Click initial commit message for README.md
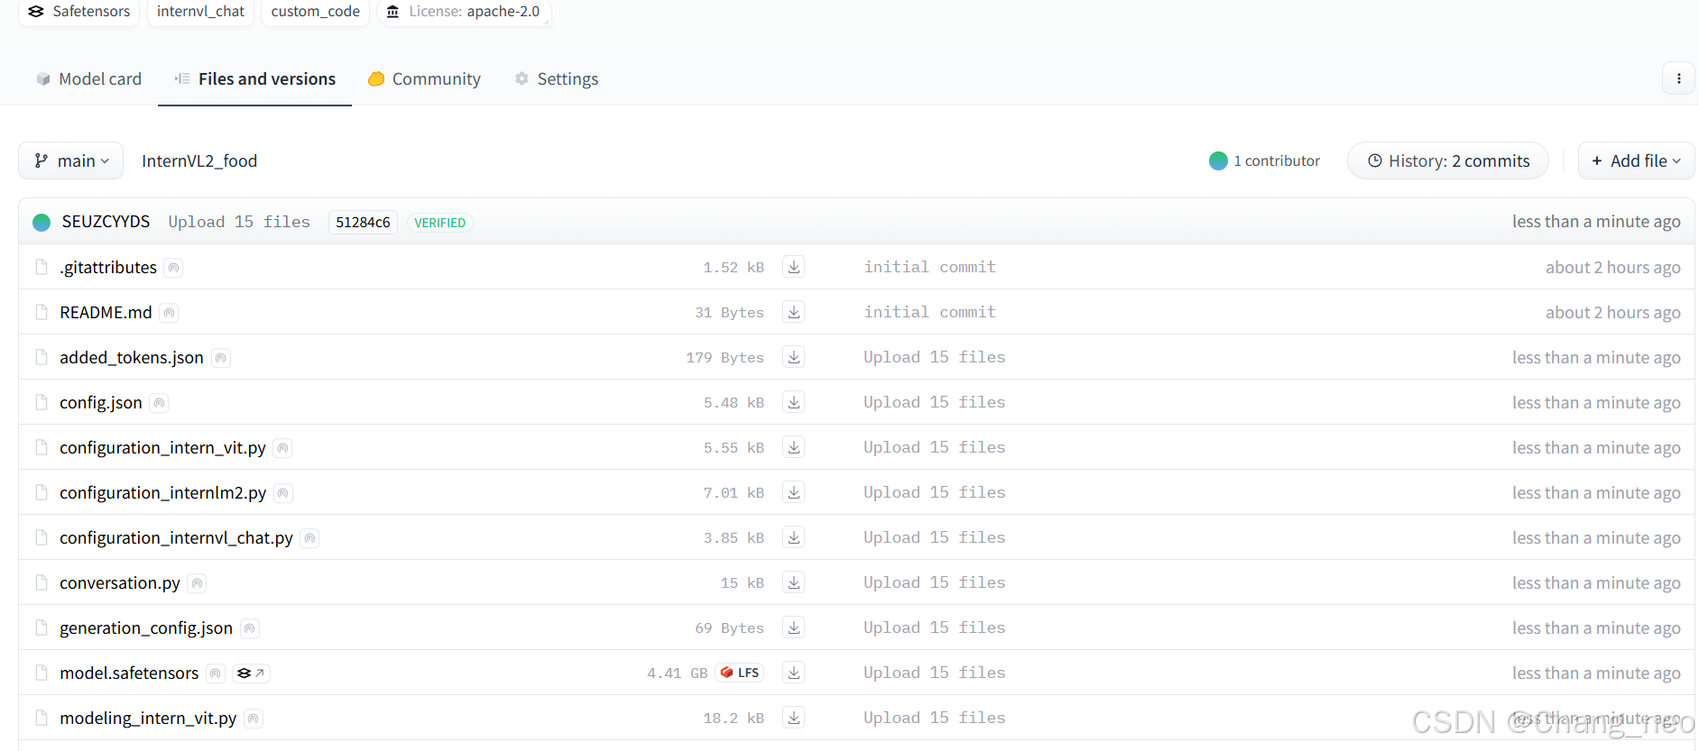This screenshot has width=1699, height=751. pyautogui.click(x=929, y=312)
